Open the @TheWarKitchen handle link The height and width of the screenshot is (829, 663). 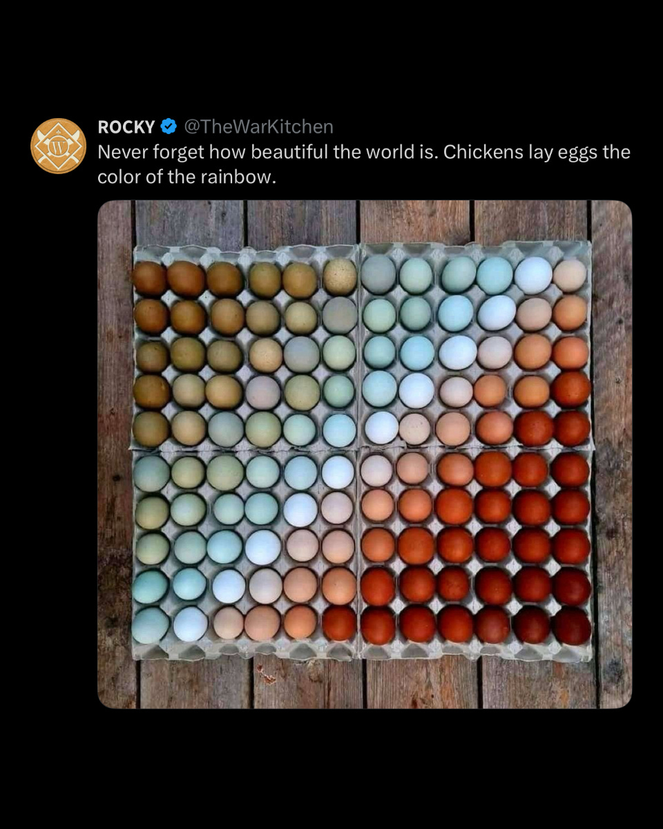(x=258, y=127)
